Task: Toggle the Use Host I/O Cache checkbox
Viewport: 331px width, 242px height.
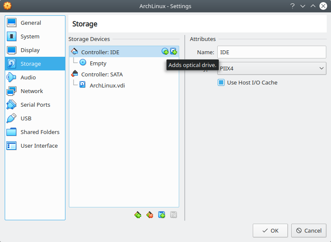Action: pyautogui.click(x=221, y=82)
